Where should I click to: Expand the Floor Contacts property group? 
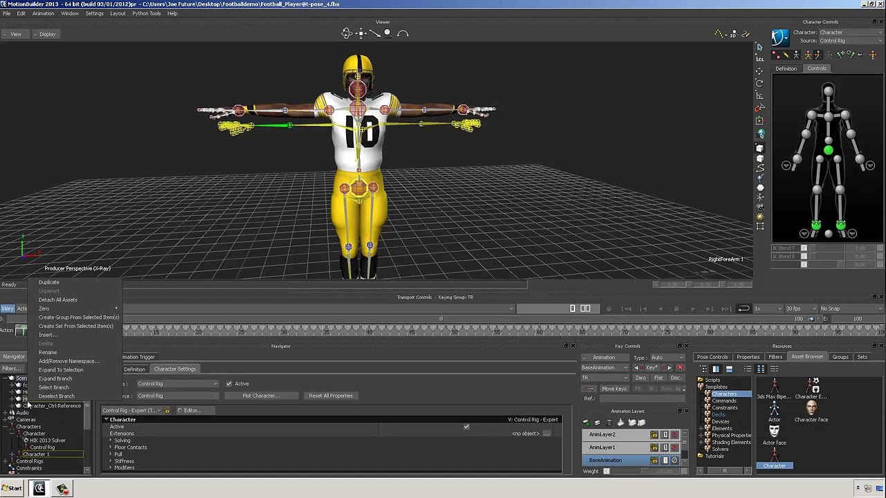[x=110, y=448]
